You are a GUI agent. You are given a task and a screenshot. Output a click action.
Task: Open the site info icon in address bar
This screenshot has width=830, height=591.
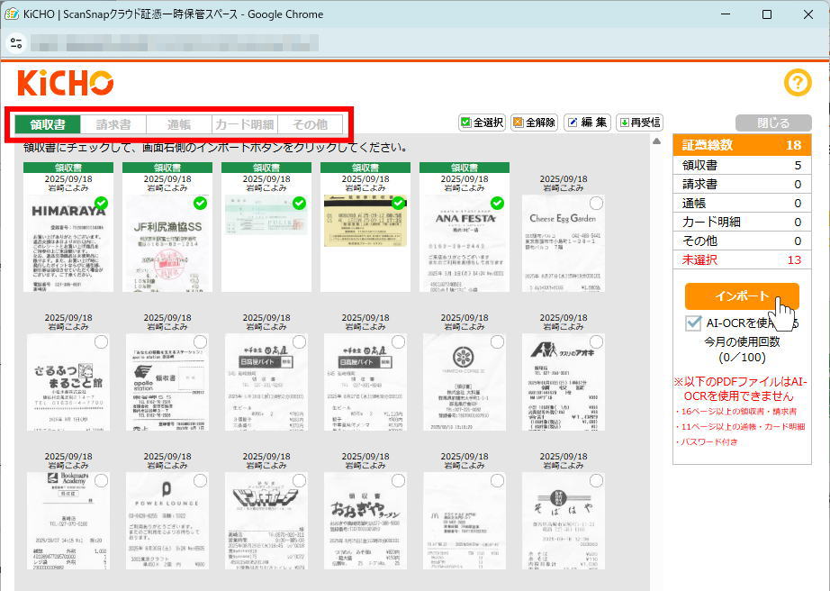pos(17,43)
